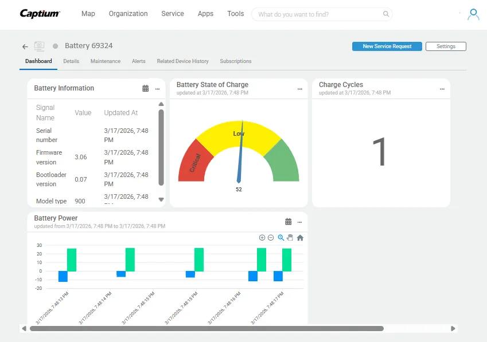This screenshot has height=342, width=487.
Task: Select the magnifier selection zoom tool
Action: point(280,238)
